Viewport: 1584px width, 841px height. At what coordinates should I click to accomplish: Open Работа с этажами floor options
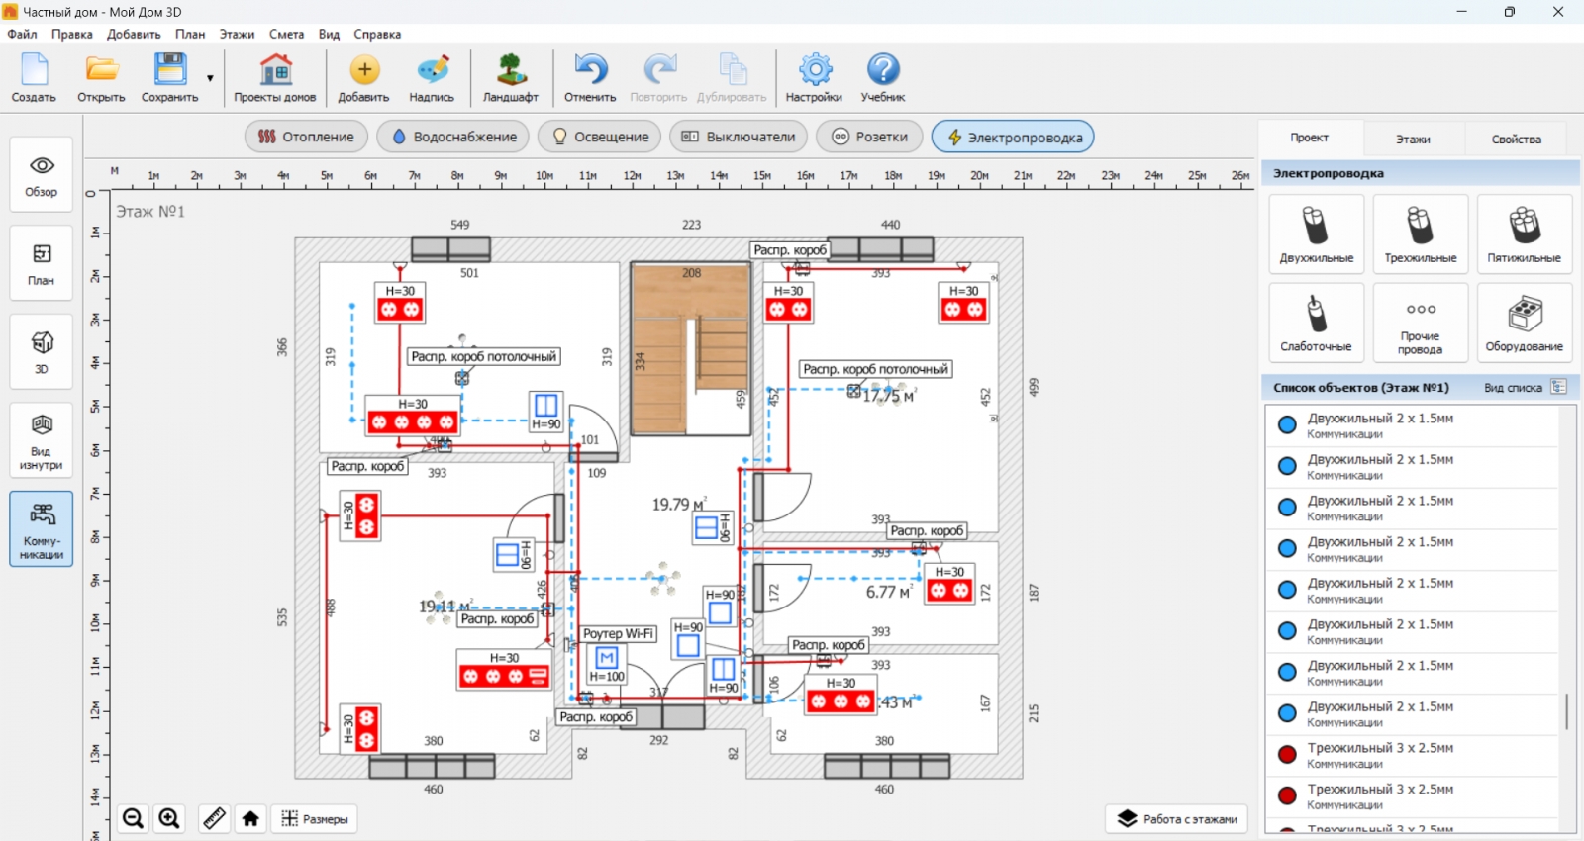[x=1177, y=818]
